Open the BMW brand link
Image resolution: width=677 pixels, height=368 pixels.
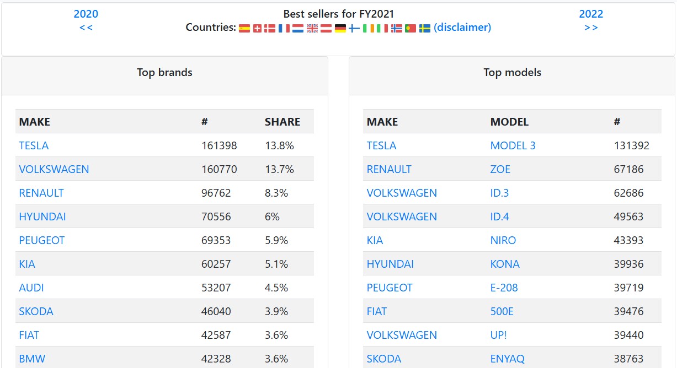pos(32,359)
